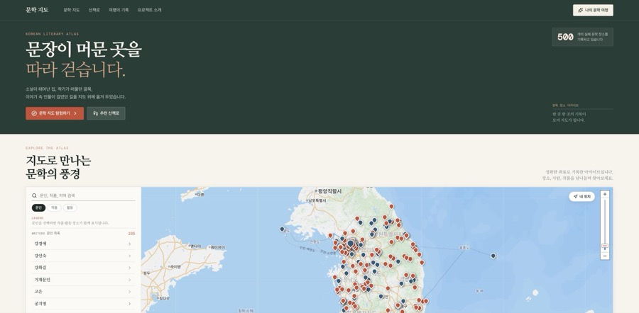Viewport: 639px width, 313px height.
Task: Click the map zoom out minus button
Action: point(605,256)
